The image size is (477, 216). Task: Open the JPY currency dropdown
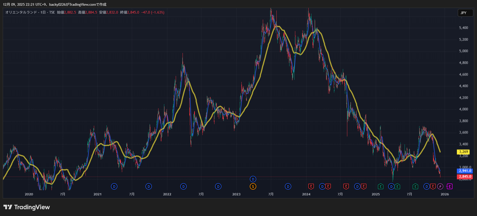pos(465,13)
